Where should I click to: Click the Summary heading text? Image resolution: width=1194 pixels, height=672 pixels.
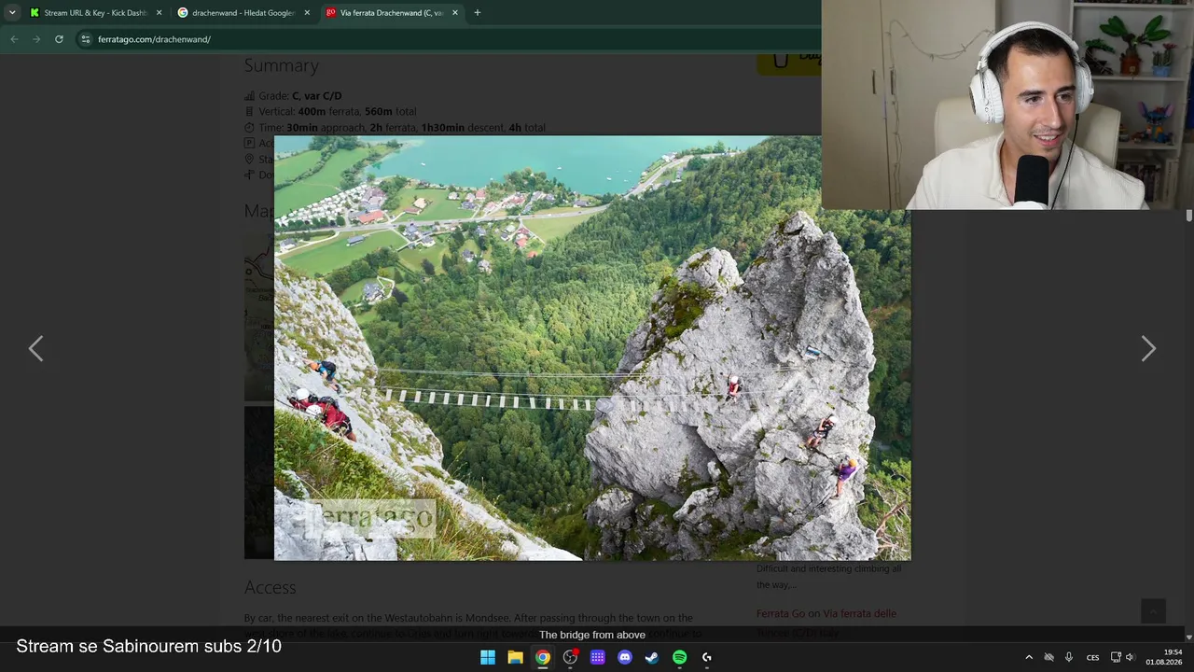pos(281,65)
